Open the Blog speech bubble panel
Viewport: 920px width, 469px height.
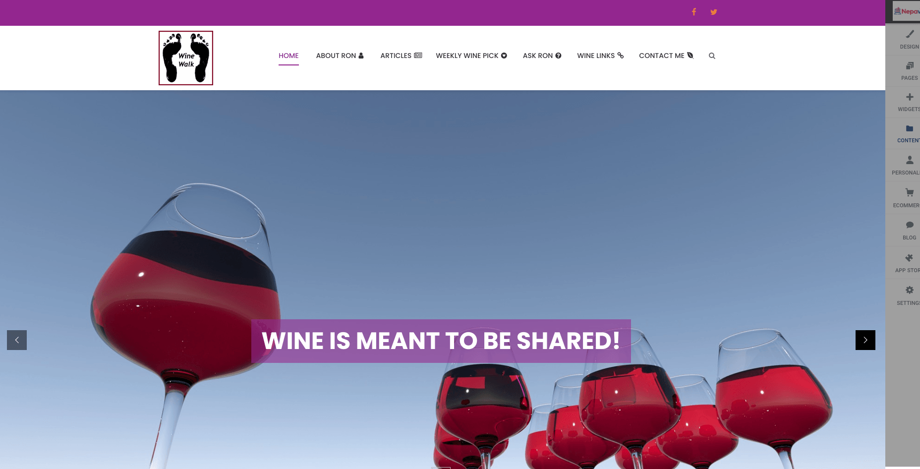click(x=909, y=230)
